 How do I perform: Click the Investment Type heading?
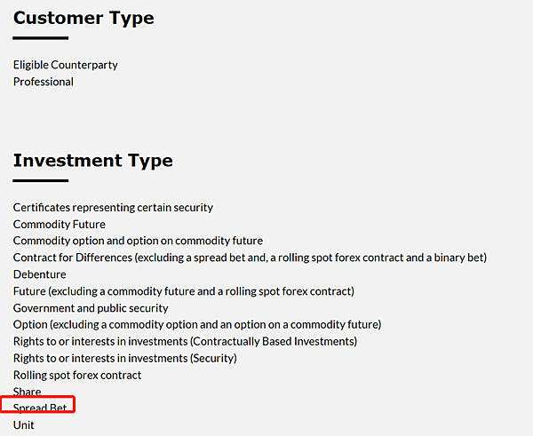(x=92, y=161)
